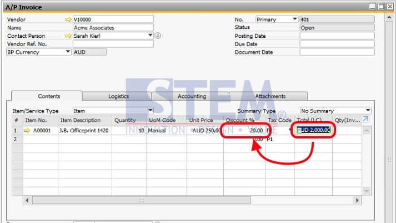Expand the Item/Service Type dropdown
The width and height of the screenshot is (396, 223).
coord(151,110)
